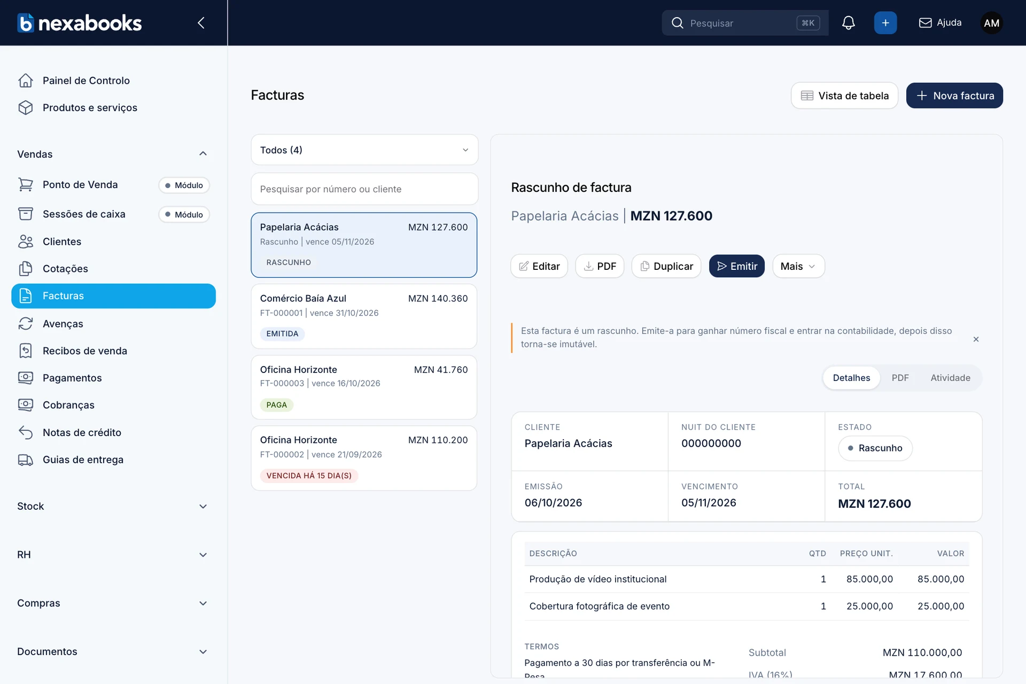
Task: Focus the top Pesquisar search box
Action: (745, 23)
